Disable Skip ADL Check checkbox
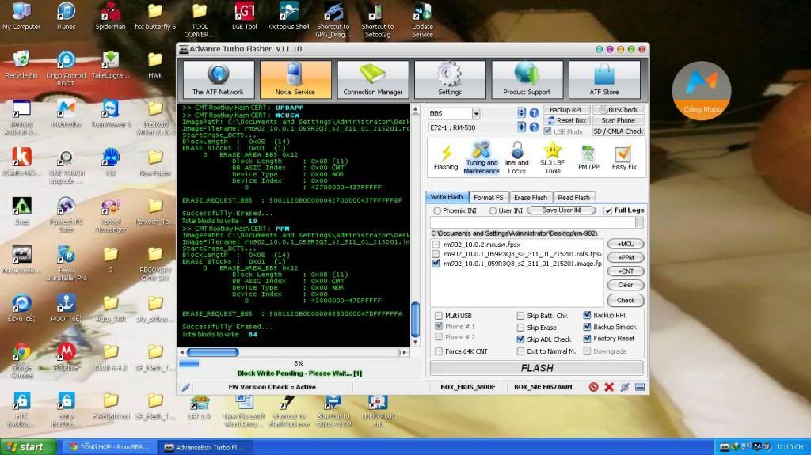The width and height of the screenshot is (811, 455). (520, 339)
